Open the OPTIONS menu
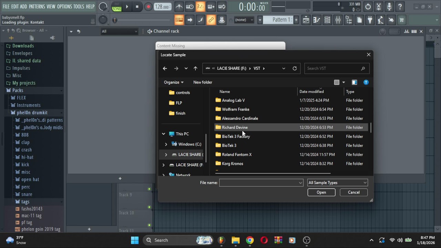Viewport: 441px width, 248px height. pyautogui.click(x=64, y=7)
